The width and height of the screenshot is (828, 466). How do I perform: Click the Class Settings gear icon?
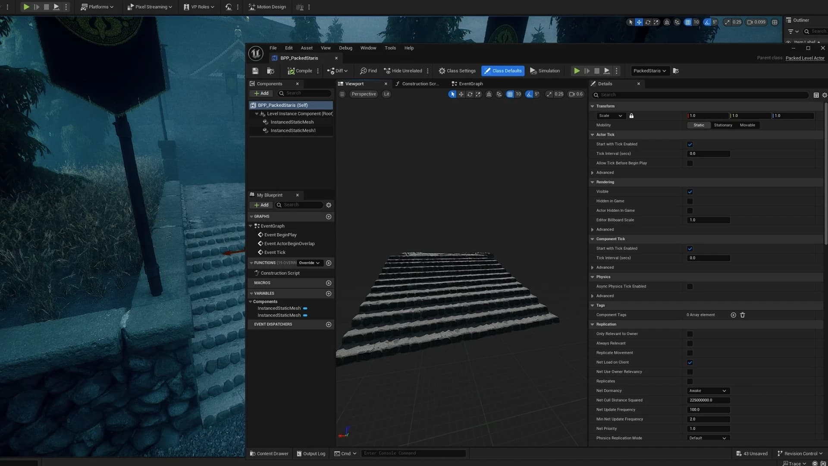[x=442, y=71]
